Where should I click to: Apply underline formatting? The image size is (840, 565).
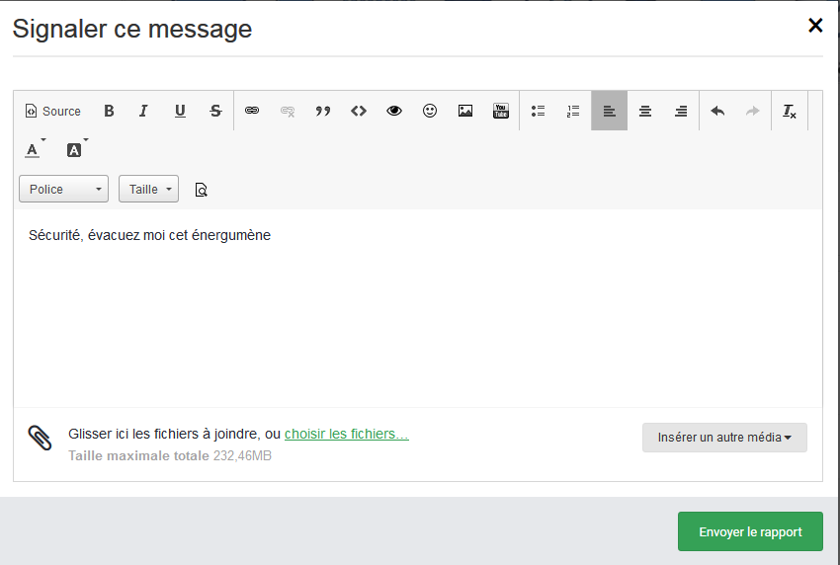coord(180,111)
